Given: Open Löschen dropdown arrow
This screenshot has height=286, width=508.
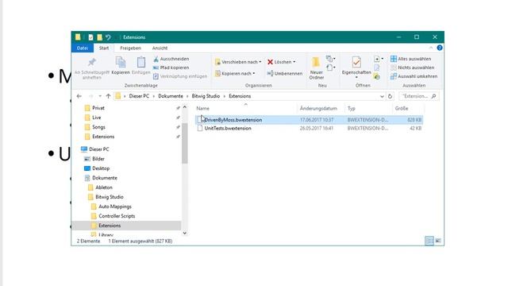Looking at the screenshot, I should 294,62.
